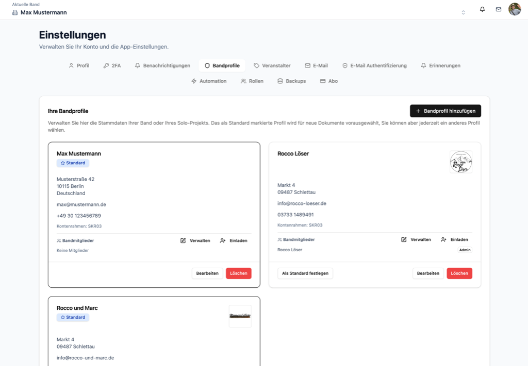Go to the Veranstalter tab

click(x=272, y=65)
